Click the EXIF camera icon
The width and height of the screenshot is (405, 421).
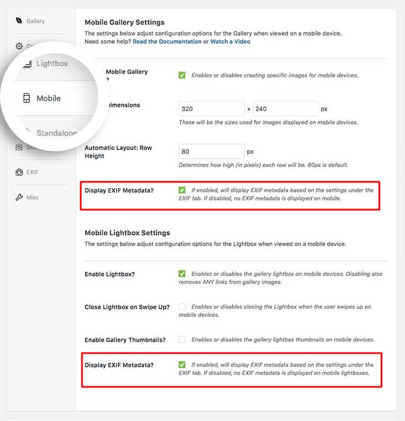tap(19, 172)
